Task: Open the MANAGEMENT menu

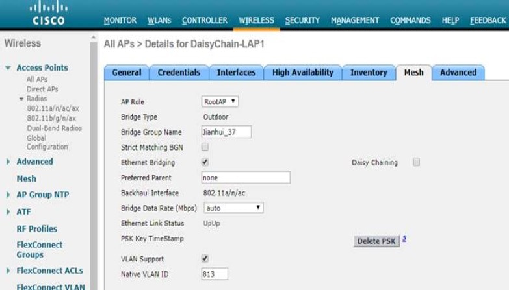Action: [x=355, y=20]
